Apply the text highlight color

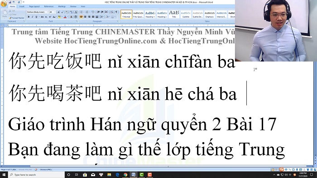[59, 17]
